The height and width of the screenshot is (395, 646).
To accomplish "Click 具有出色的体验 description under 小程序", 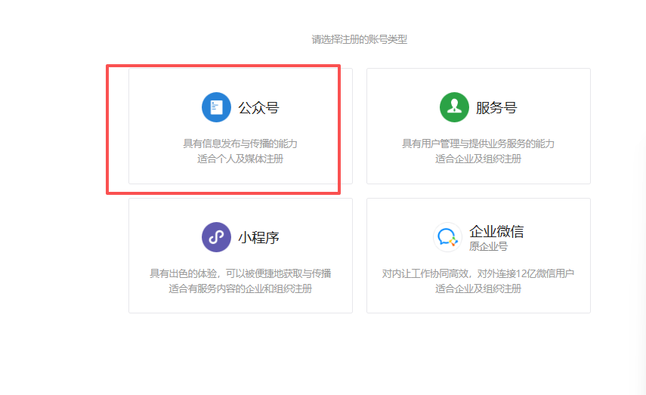I will (x=240, y=273).
